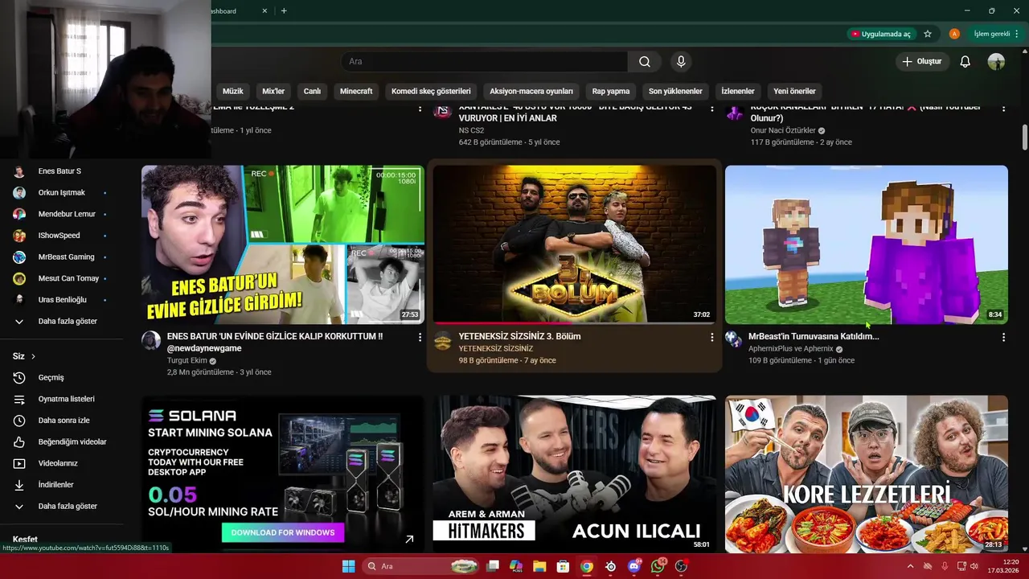Viewport: 1029px width, 579px height.
Task: Open AphernixPlus channel avatar
Action: (734, 339)
